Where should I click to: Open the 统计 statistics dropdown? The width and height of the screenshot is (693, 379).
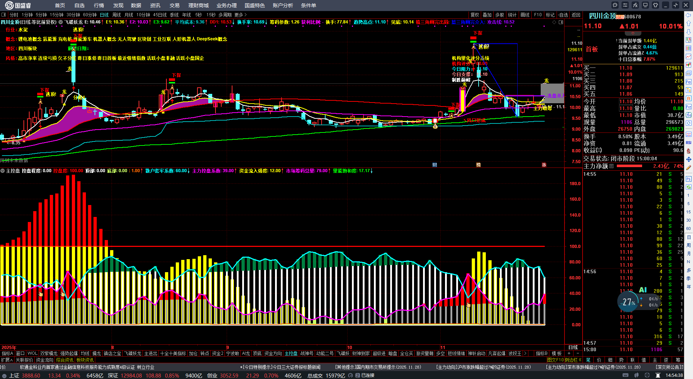coord(512,15)
